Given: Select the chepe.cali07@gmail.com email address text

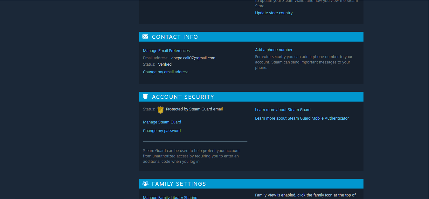Looking at the screenshot, I should [x=193, y=58].
